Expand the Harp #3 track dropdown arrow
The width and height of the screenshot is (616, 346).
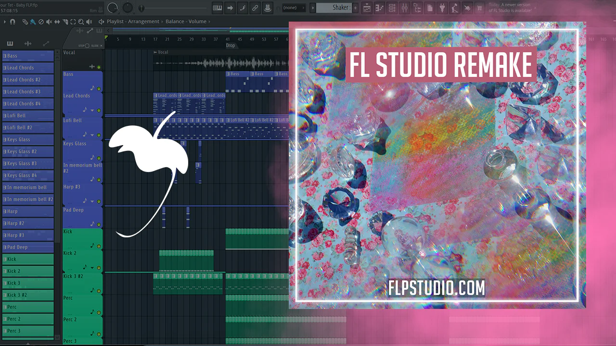(92, 201)
